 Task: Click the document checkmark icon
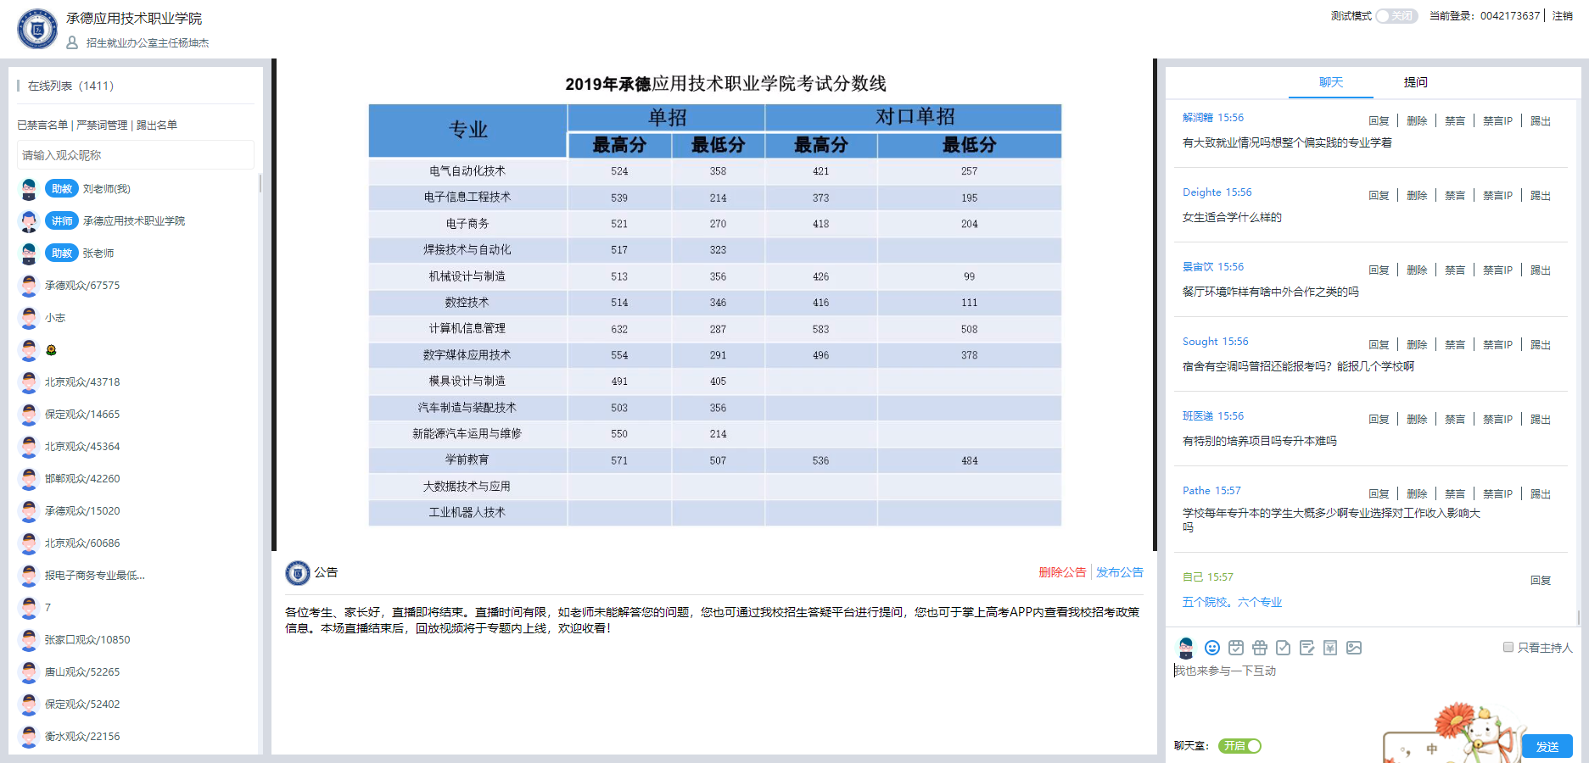(x=1284, y=648)
